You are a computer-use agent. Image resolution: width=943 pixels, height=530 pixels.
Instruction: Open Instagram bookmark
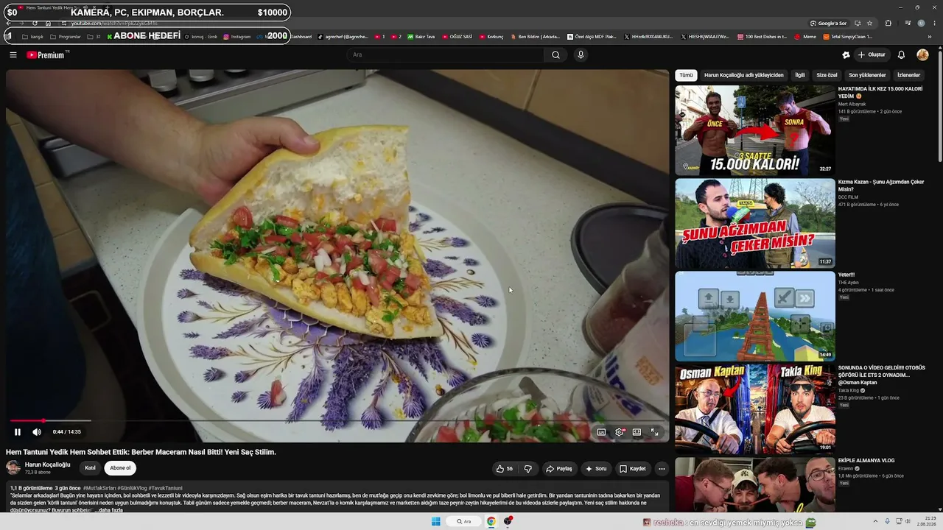[x=236, y=37]
